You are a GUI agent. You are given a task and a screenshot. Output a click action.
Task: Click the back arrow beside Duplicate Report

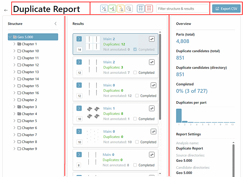click(x=6, y=10)
